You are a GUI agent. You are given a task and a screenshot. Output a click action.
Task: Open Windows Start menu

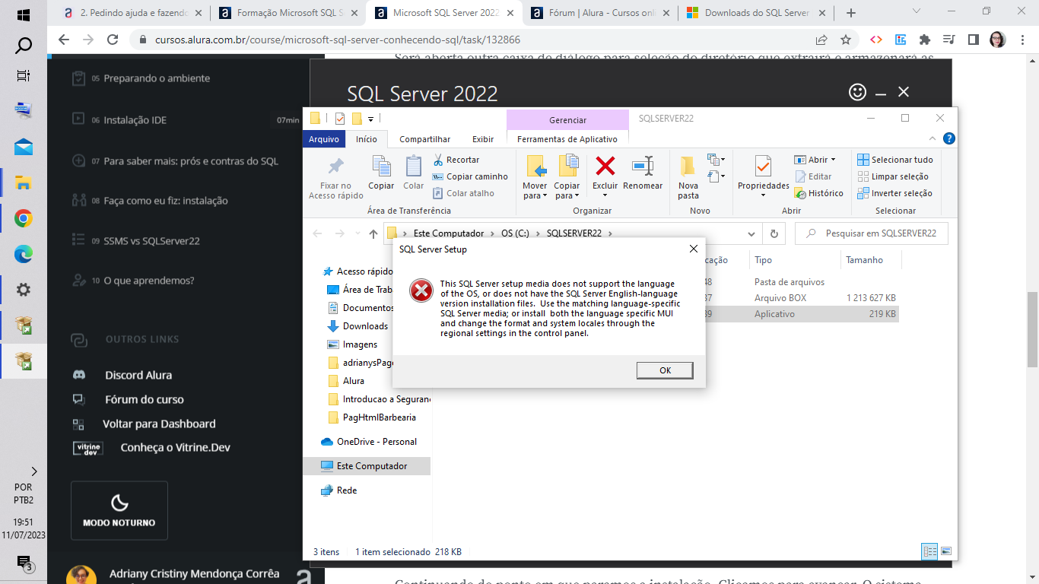[23, 14]
